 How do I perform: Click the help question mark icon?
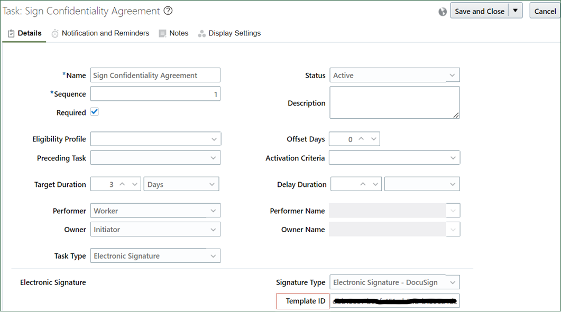(x=168, y=11)
